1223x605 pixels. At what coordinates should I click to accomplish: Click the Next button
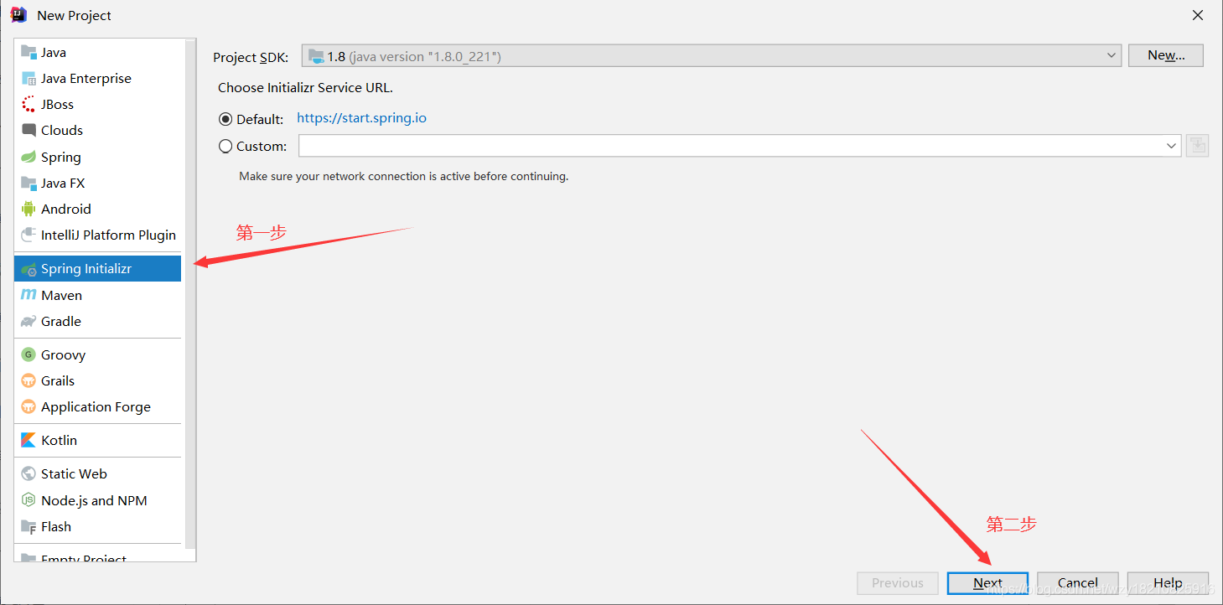coord(987,583)
